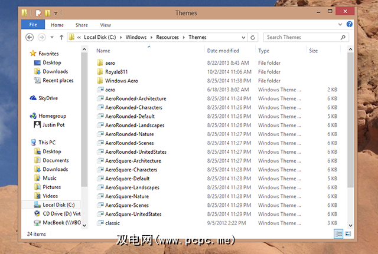Sort by the Size column header

pyautogui.click(x=314, y=51)
